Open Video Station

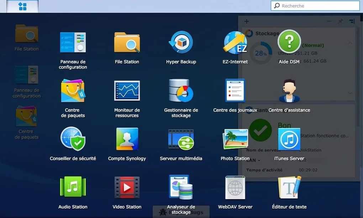[x=127, y=187]
